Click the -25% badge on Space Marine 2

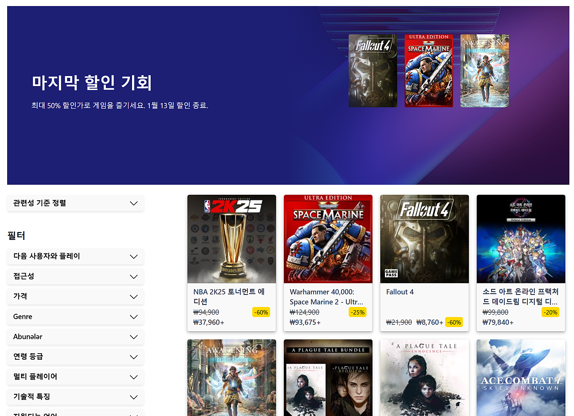click(358, 312)
